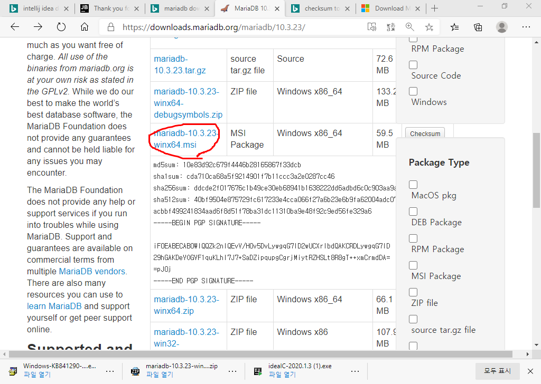
Task: Open the Collections panel
Action: tap(478, 27)
